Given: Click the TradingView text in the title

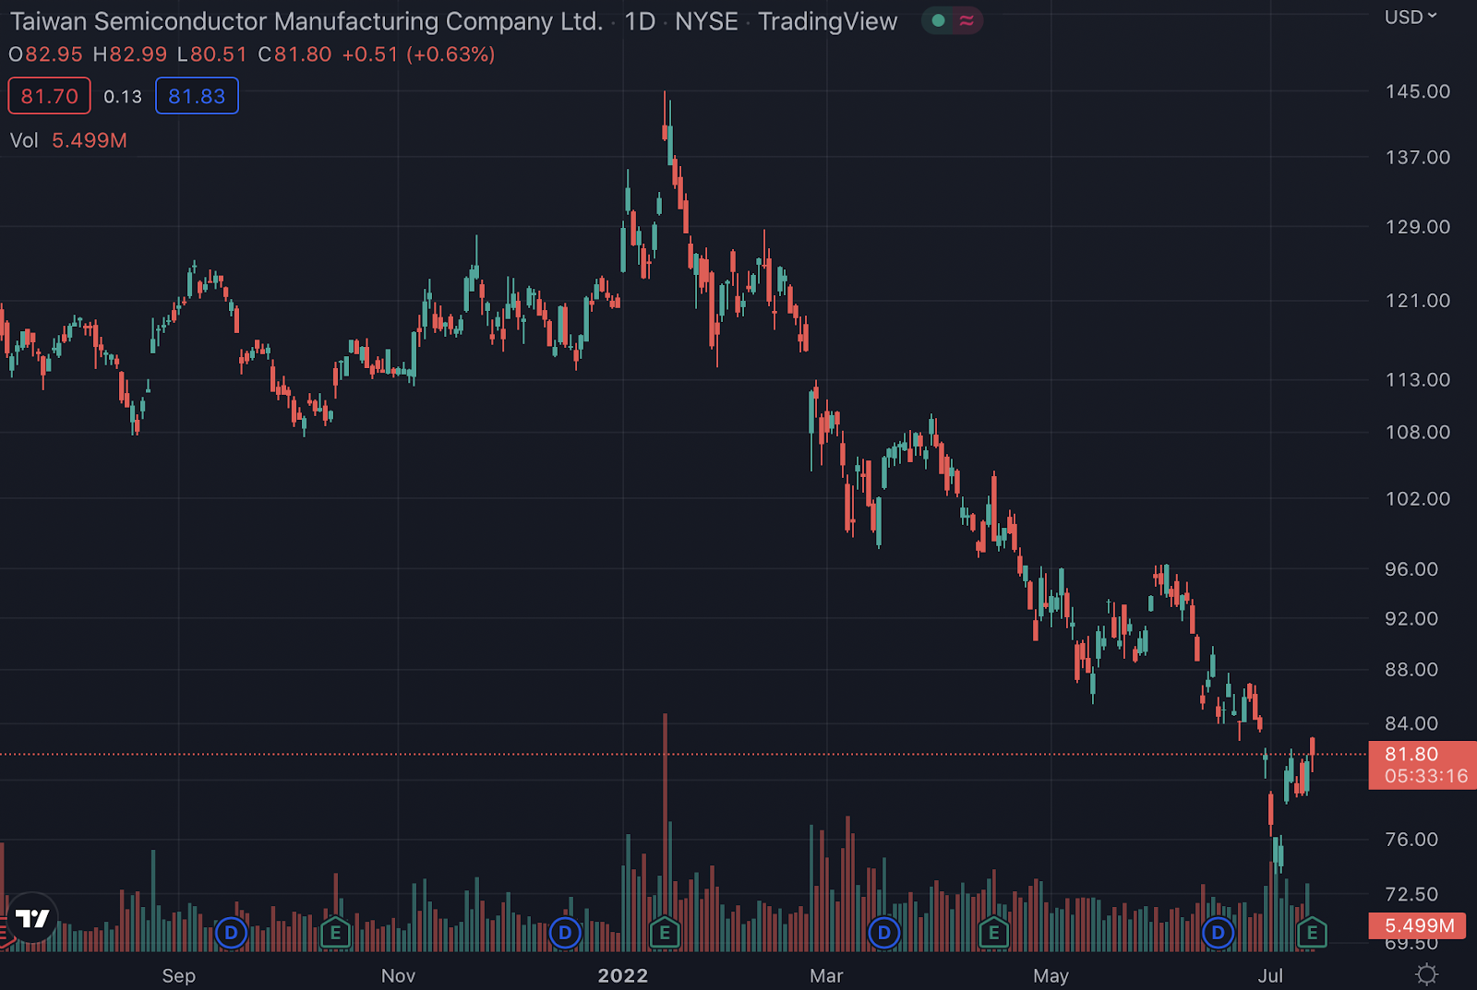Looking at the screenshot, I should (827, 21).
